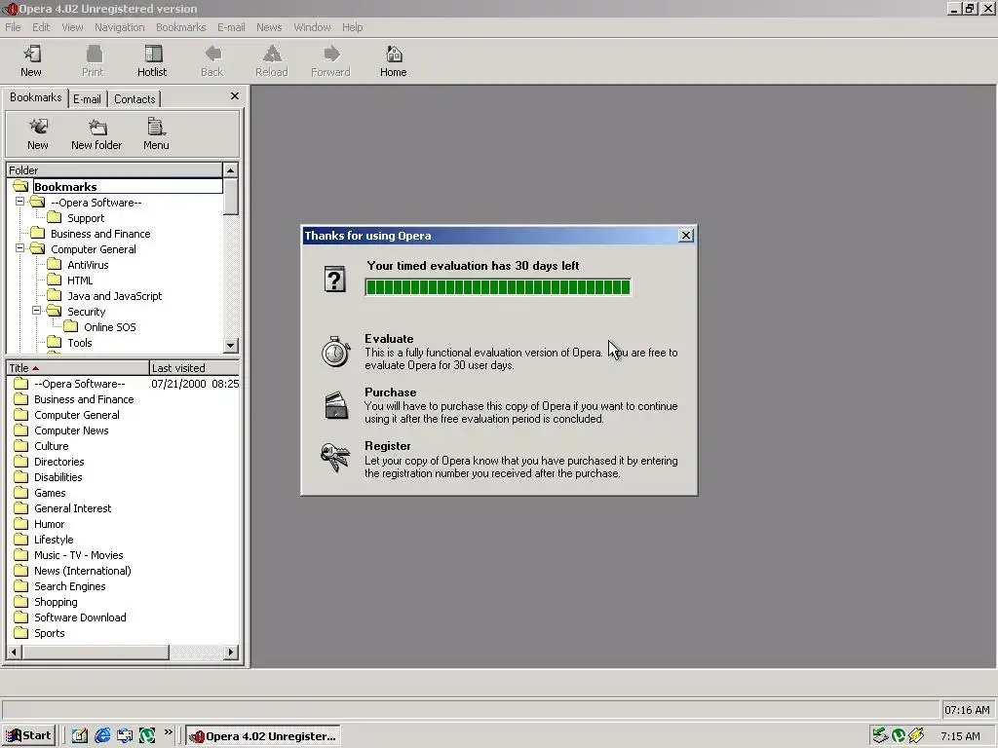The height and width of the screenshot is (748, 998).
Task: Open the Edit menu
Action: click(41, 27)
